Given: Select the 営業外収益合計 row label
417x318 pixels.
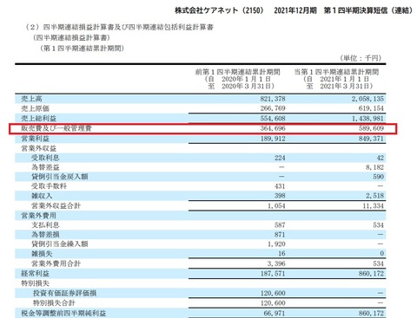Looking at the screenshot, I should [56, 206].
